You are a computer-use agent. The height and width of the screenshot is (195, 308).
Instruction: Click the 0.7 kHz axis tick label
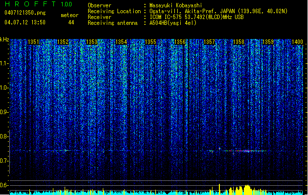click(4, 161)
